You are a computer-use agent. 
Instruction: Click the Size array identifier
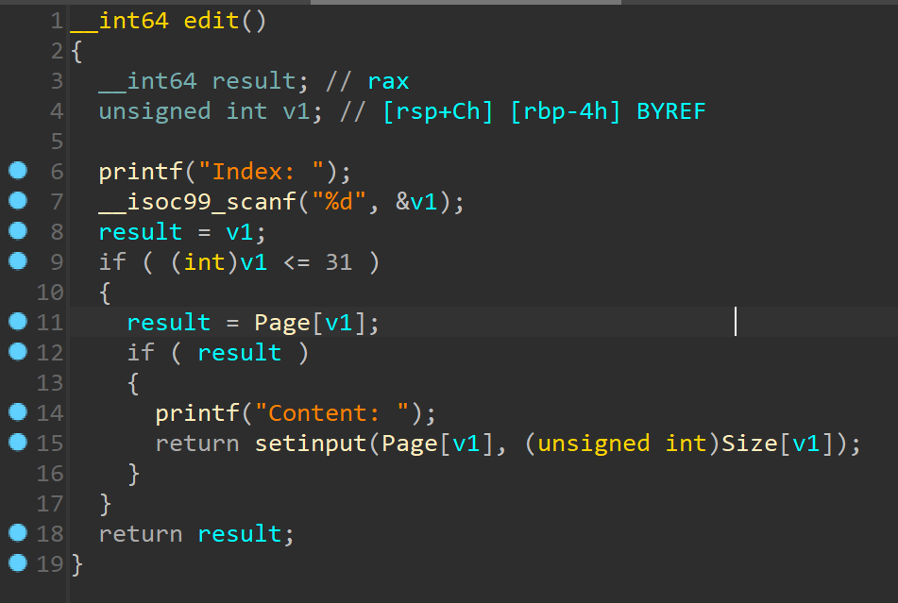click(749, 444)
